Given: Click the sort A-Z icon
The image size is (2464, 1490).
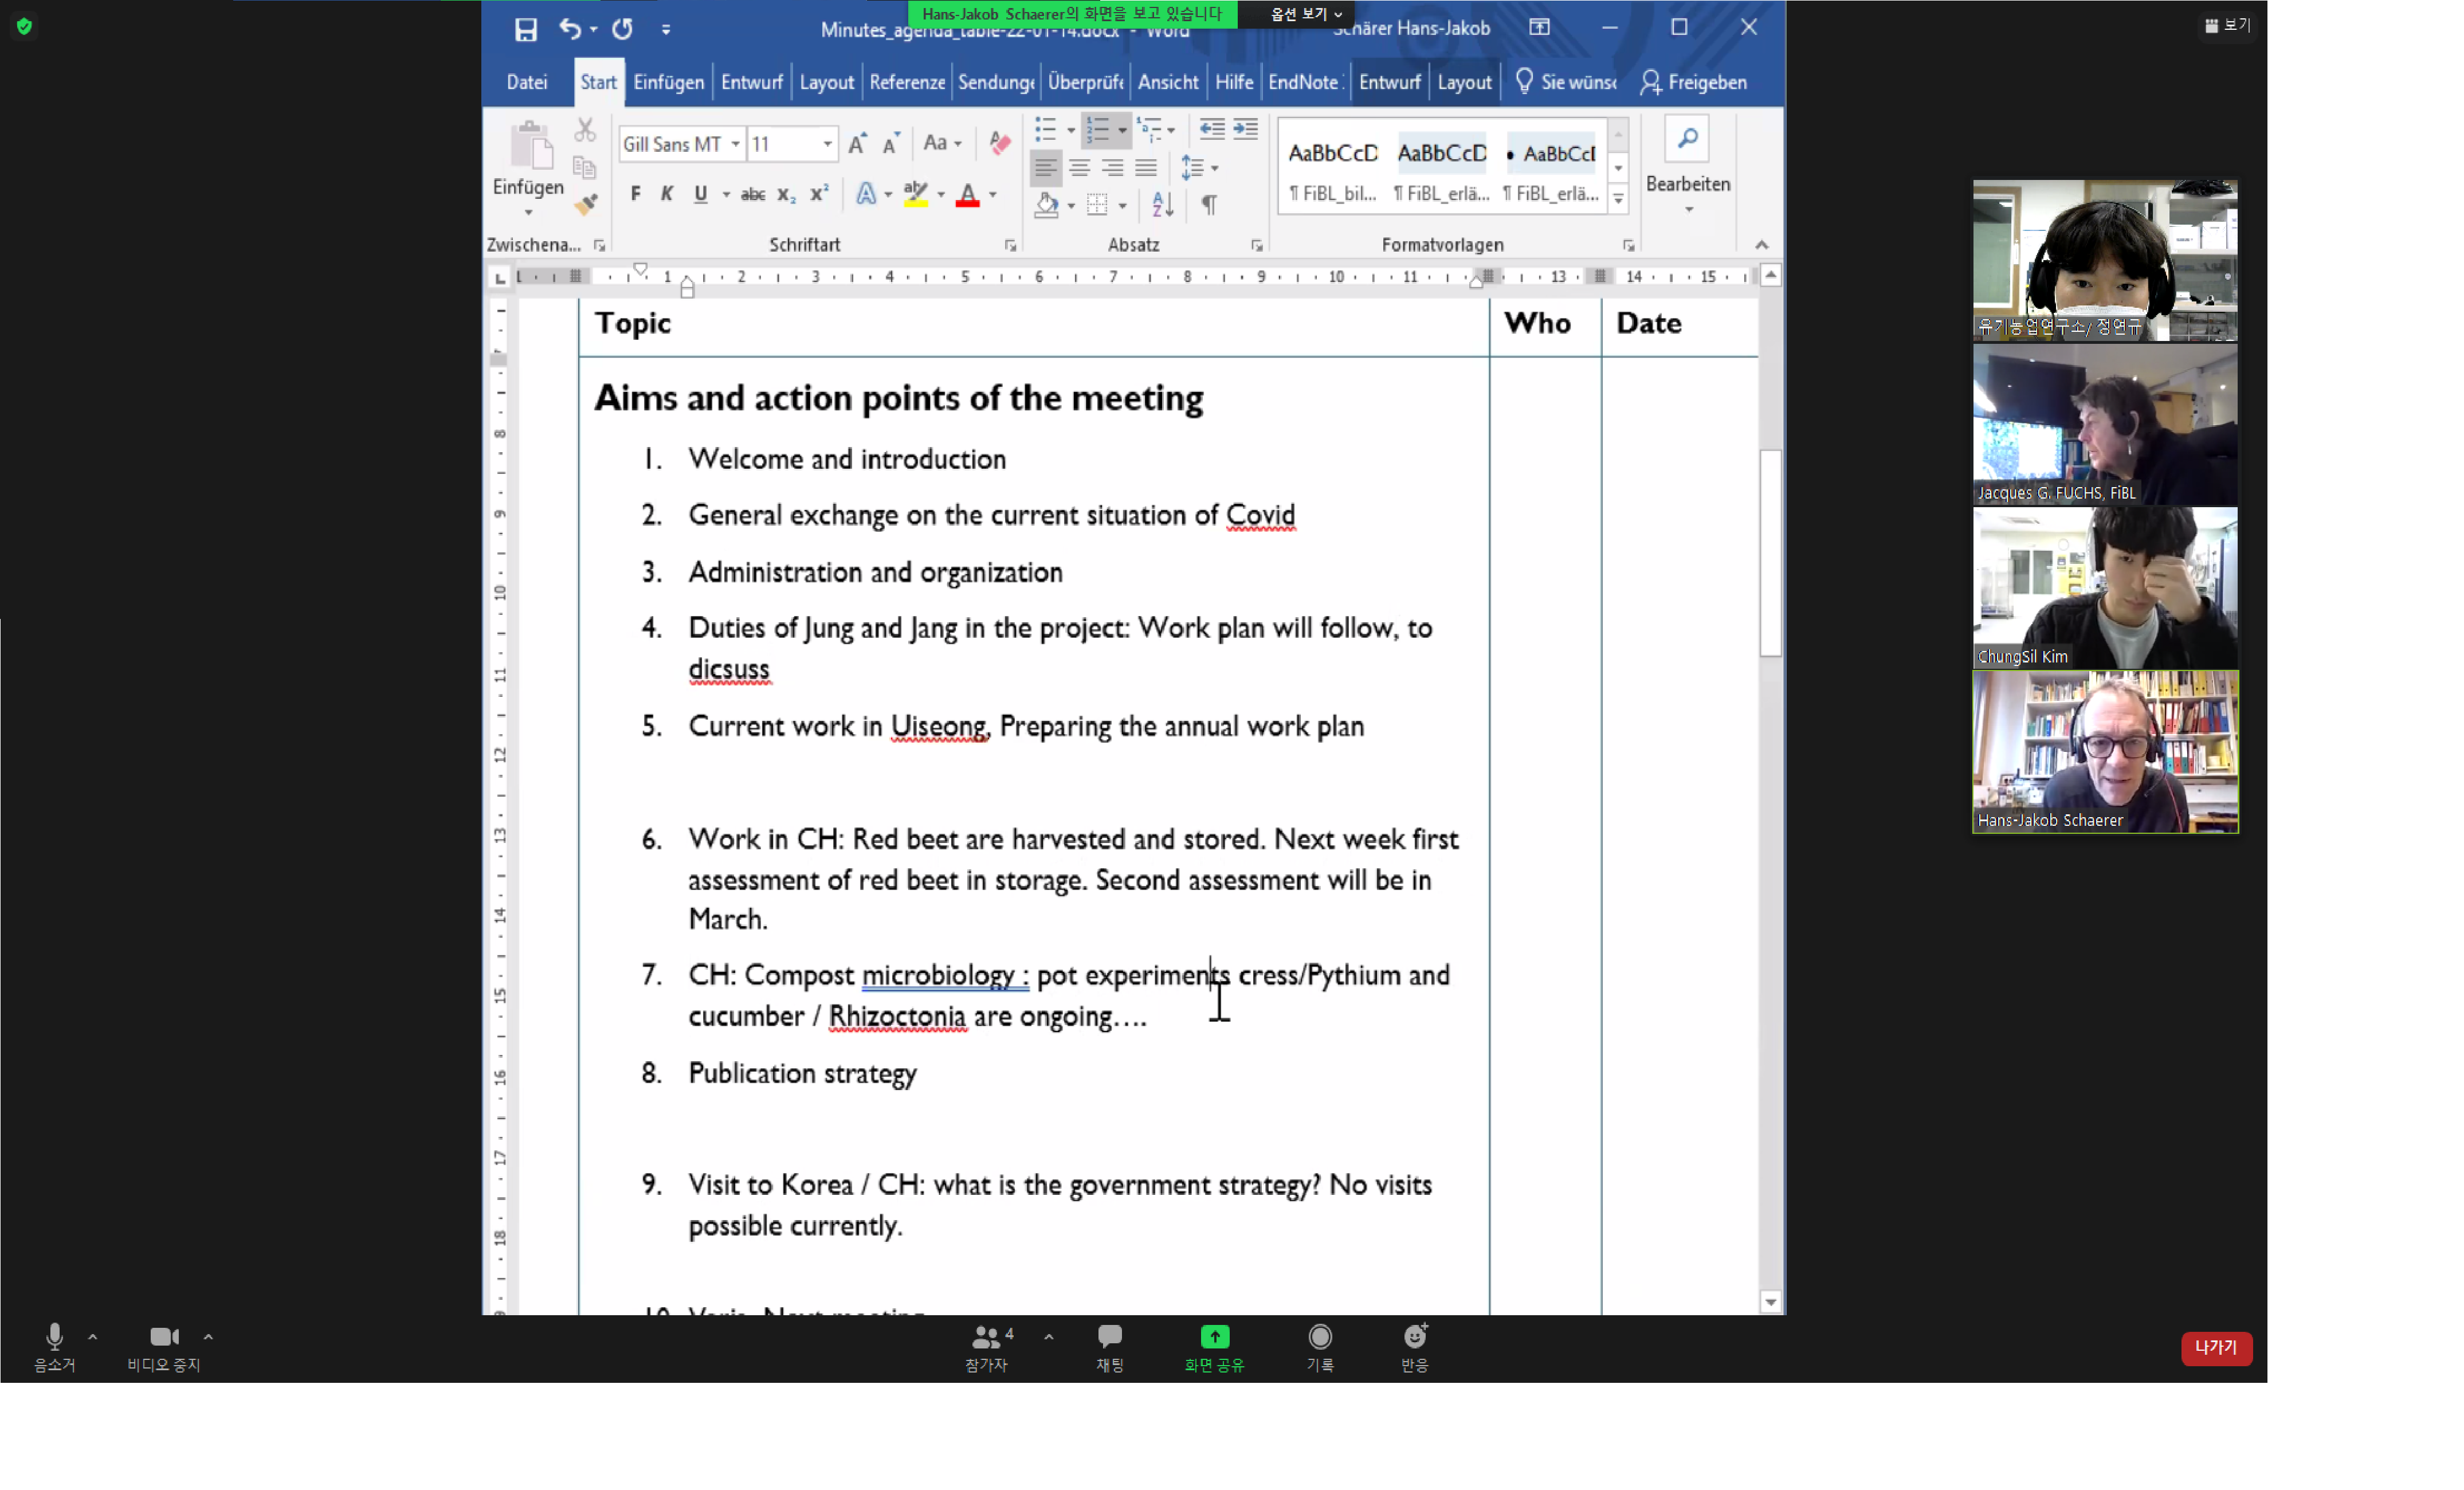Looking at the screenshot, I should pos(1162,205).
